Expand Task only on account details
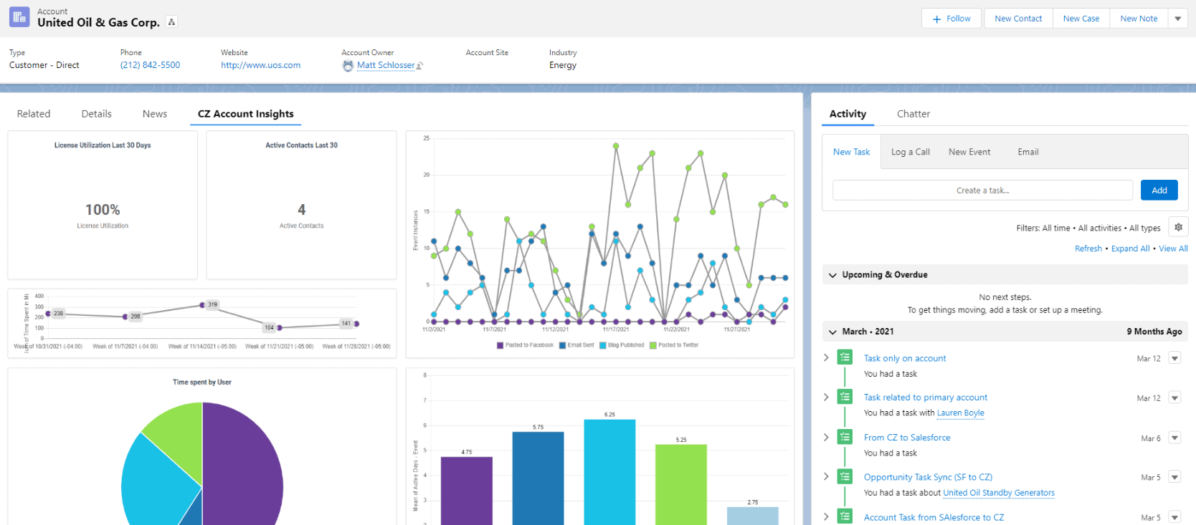Screen dimensions: 1196x525 point(826,357)
